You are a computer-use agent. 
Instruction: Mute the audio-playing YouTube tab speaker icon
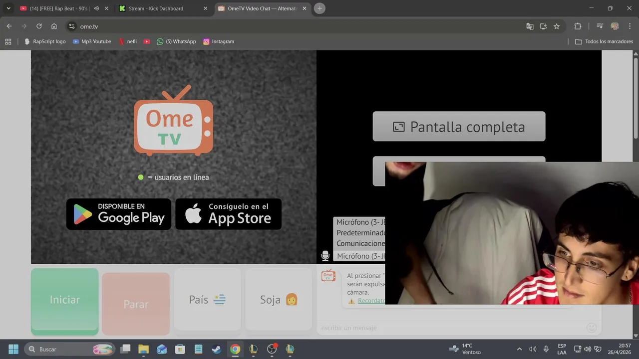coord(96,8)
